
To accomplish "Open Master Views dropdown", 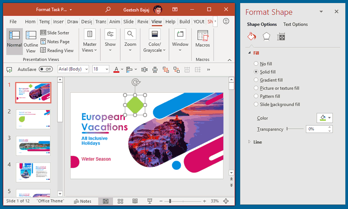I will [90, 41].
